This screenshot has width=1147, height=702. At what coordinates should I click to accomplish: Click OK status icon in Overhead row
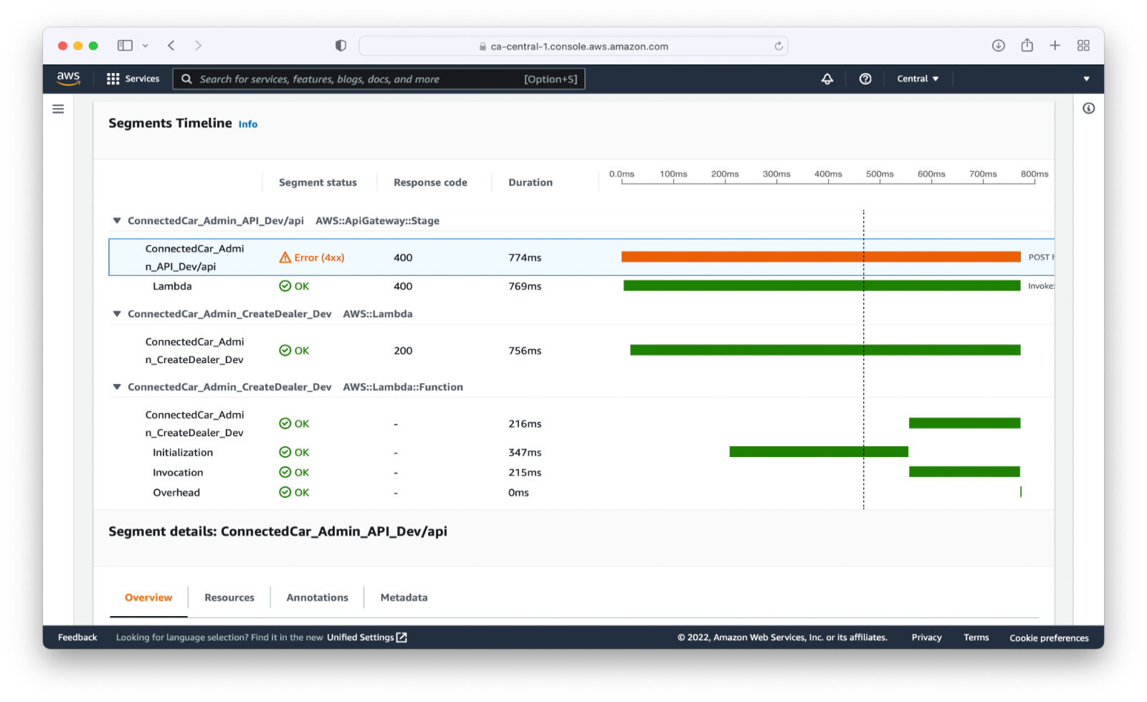click(x=285, y=492)
